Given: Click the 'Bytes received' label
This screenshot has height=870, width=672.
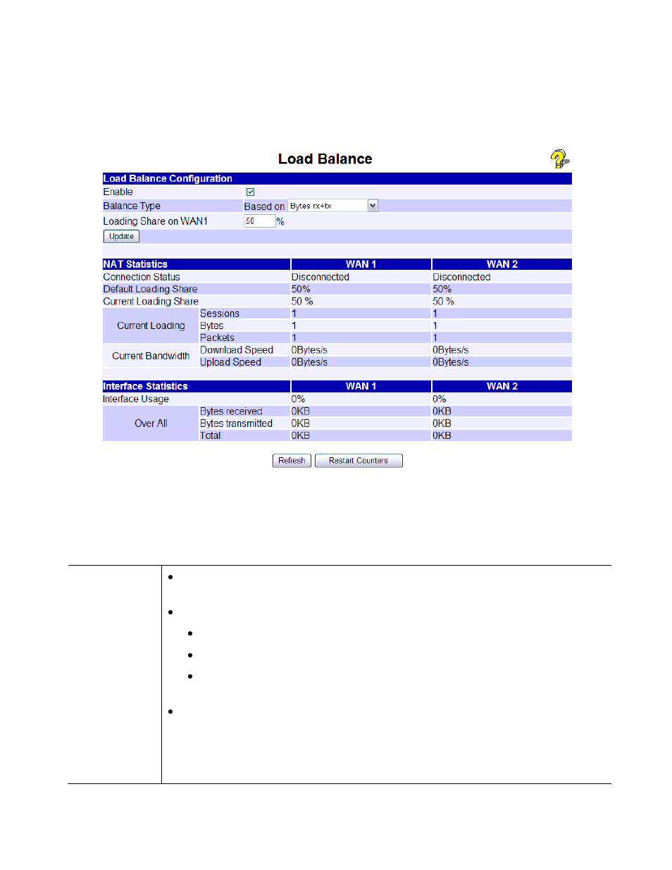Looking at the screenshot, I should pos(231,411).
